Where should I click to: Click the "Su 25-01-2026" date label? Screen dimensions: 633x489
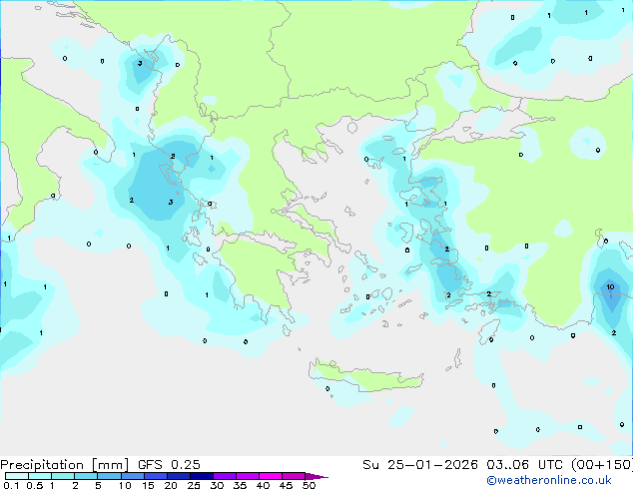click(x=420, y=465)
